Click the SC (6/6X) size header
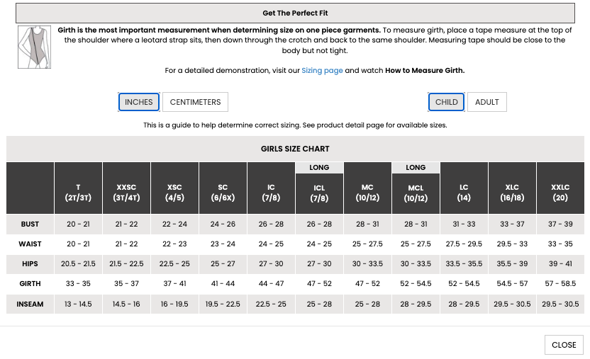This screenshot has width=590, height=359. [223, 193]
